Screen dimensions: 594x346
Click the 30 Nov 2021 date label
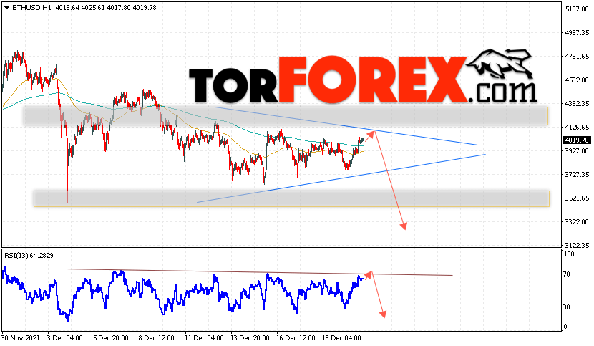(21, 338)
